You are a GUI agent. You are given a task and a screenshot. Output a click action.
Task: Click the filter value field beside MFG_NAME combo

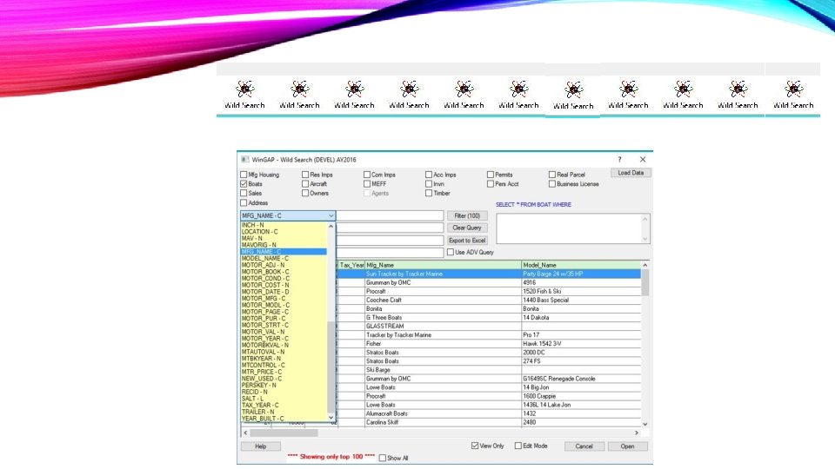click(x=390, y=216)
